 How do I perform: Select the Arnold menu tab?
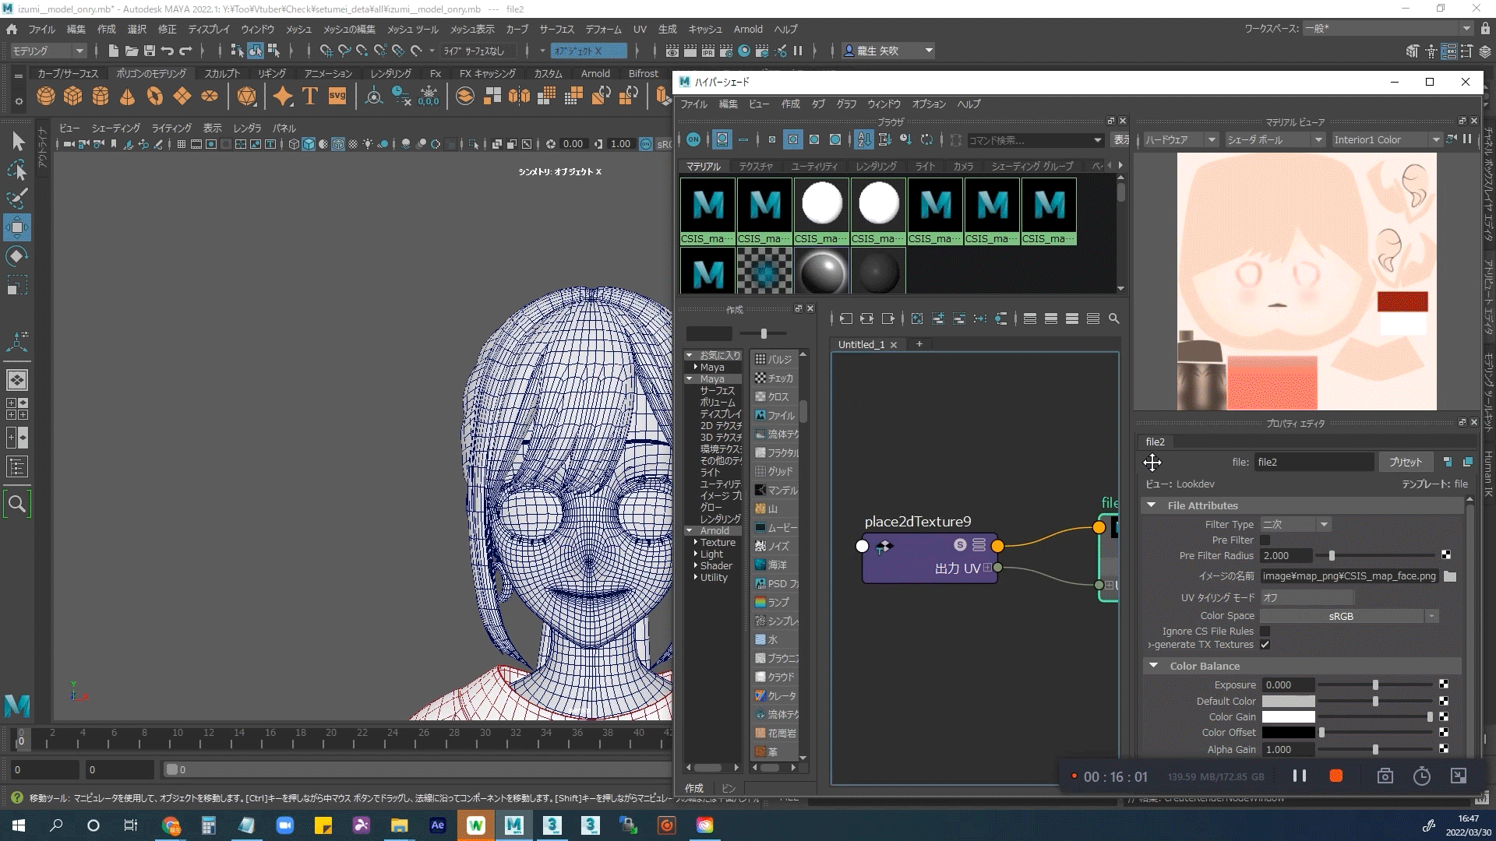click(x=748, y=29)
